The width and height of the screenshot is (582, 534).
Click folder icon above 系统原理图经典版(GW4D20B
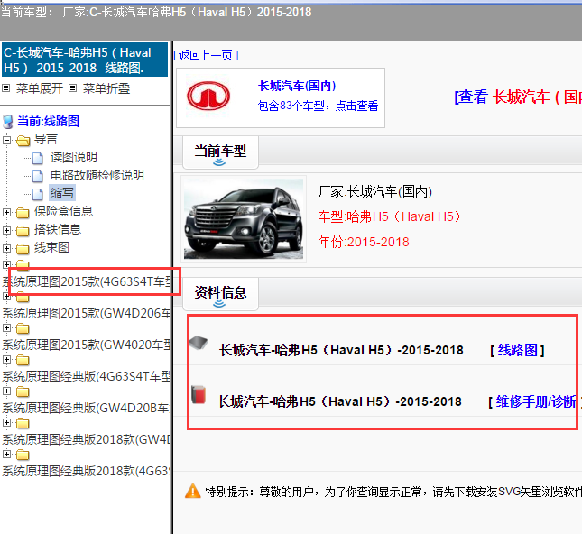[x=23, y=391]
